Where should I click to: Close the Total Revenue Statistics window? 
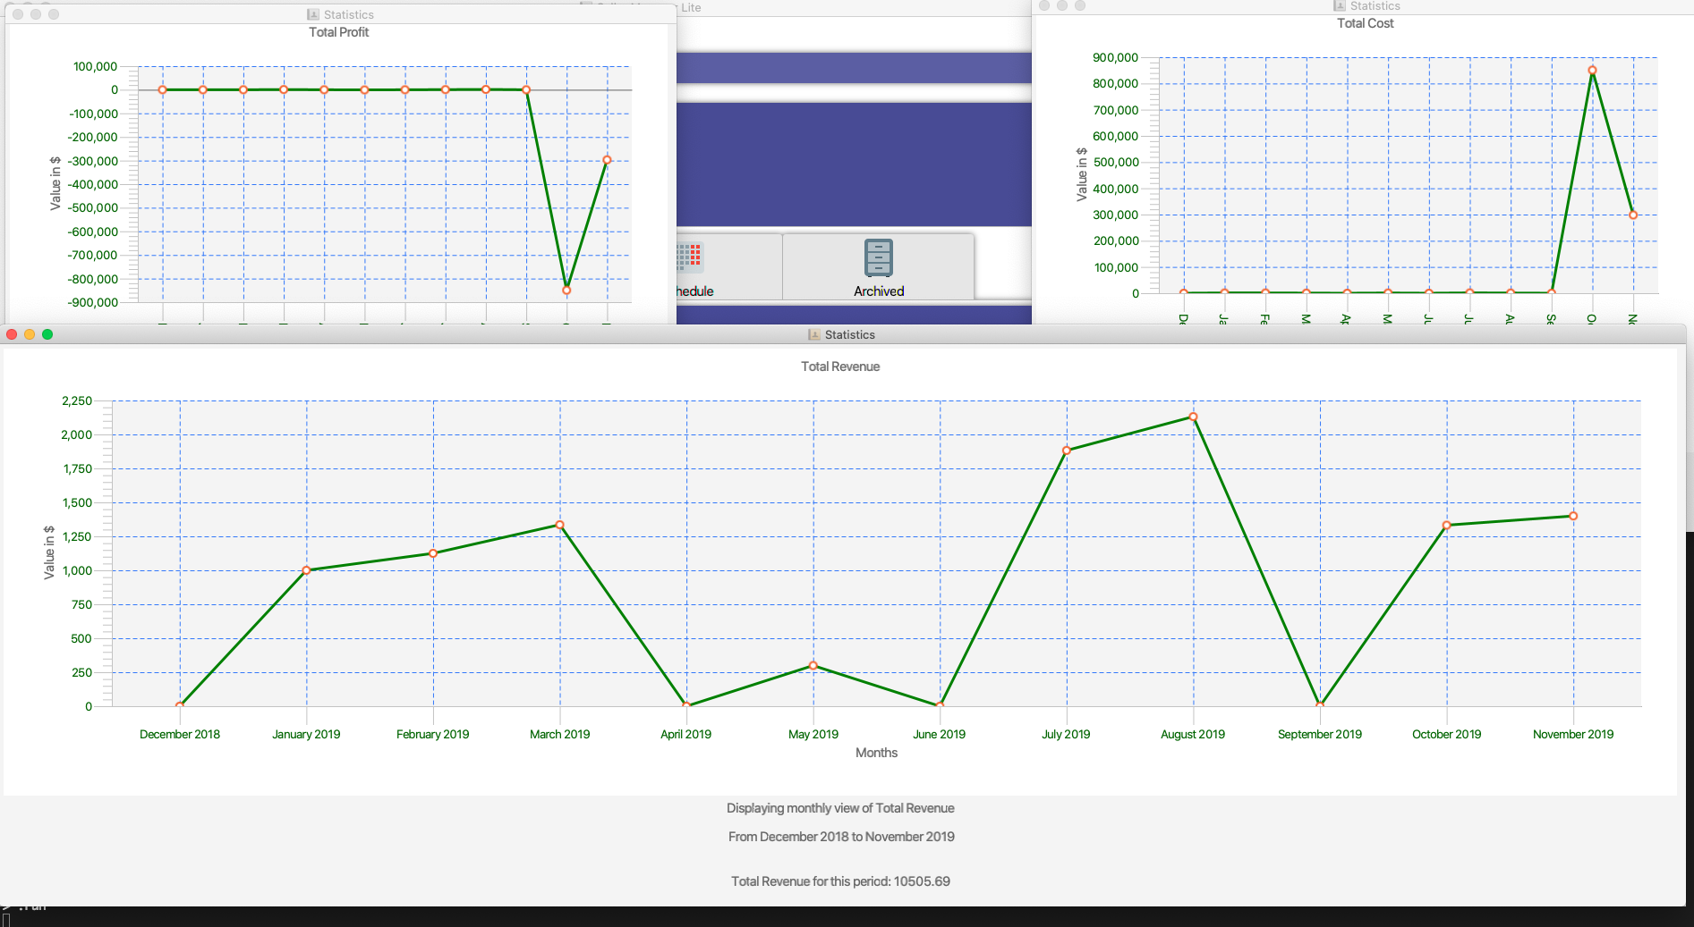tap(12, 334)
